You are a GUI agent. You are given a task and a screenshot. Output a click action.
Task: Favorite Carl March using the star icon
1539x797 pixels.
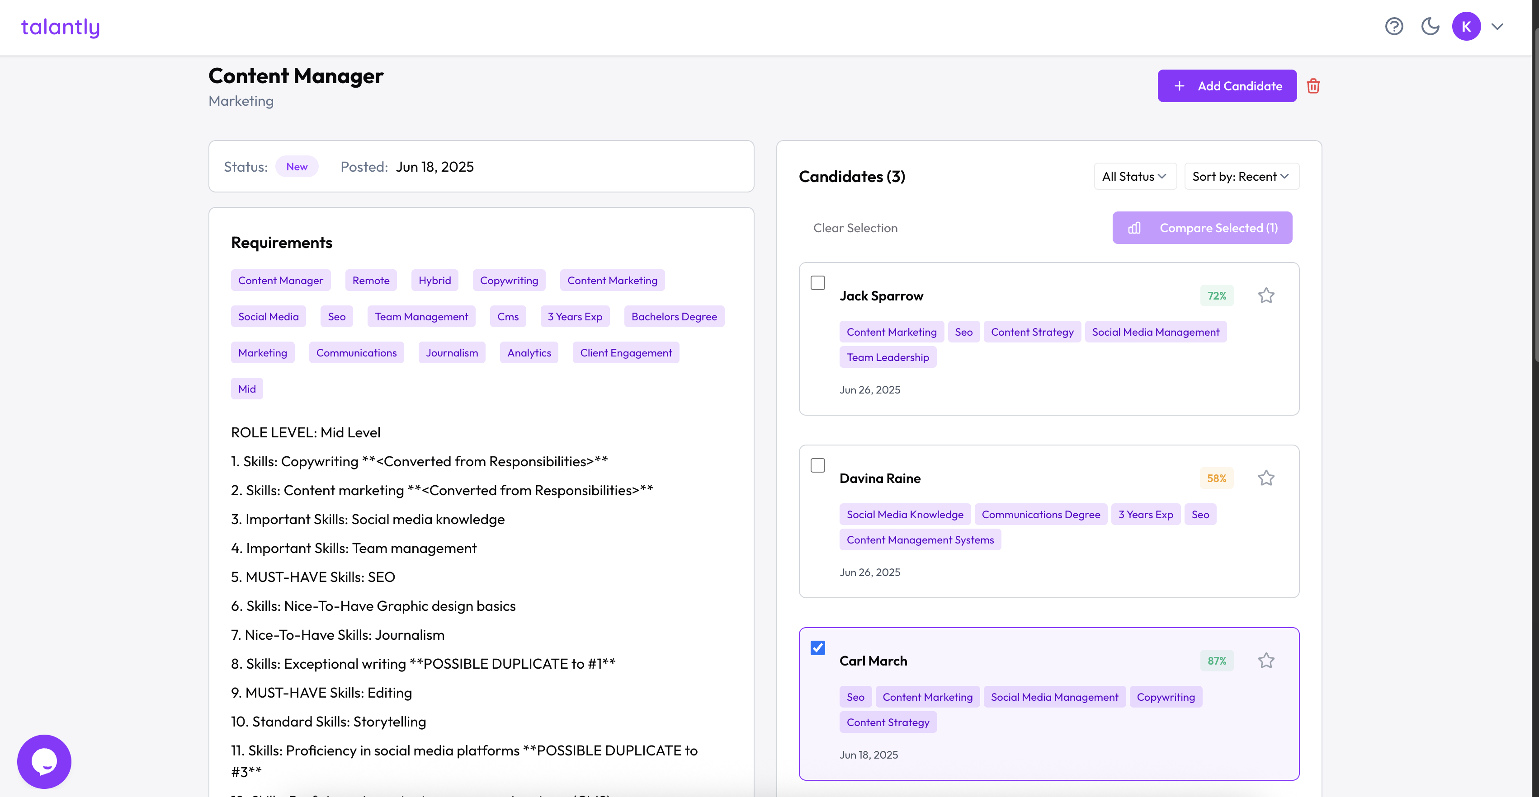tap(1266, 660)
